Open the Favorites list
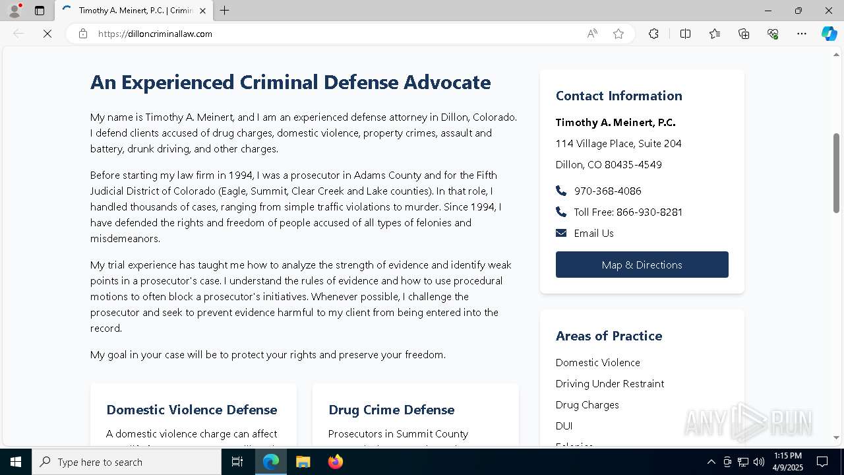The height and width of the screenshot is (475, 844). (x=715, y=34)
